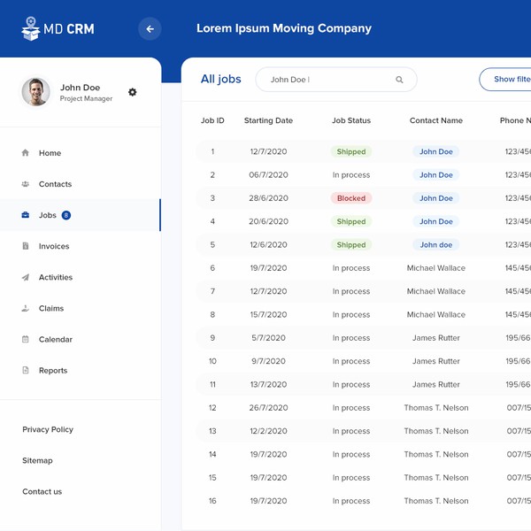Click In process status of job 2

351,175
